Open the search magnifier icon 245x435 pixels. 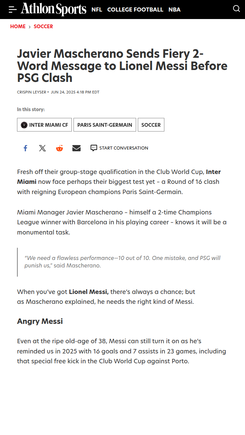click(x=236, y=9)
